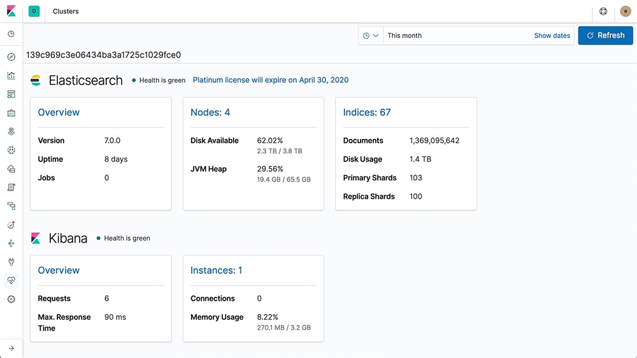Viewport: 637px width, 358px height.
Task: Open Graph icon in sidebar
Action: [11, 243]
